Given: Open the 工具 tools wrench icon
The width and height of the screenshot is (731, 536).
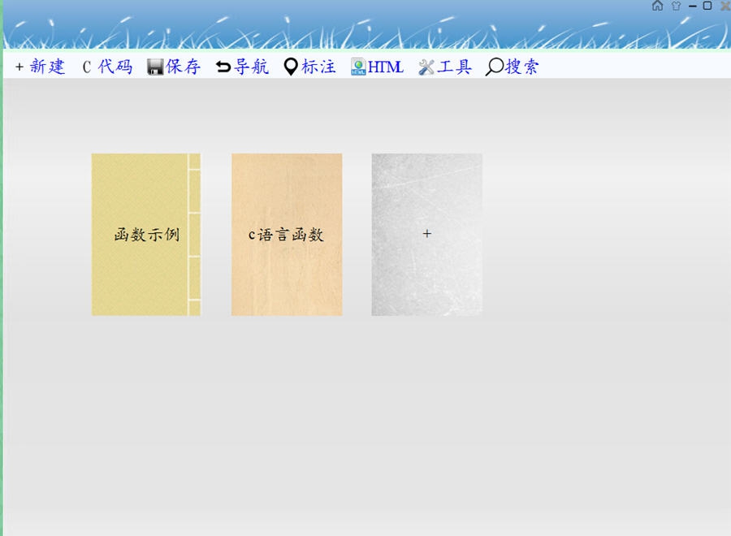Looking at the screenshot, I should [426, 67].
